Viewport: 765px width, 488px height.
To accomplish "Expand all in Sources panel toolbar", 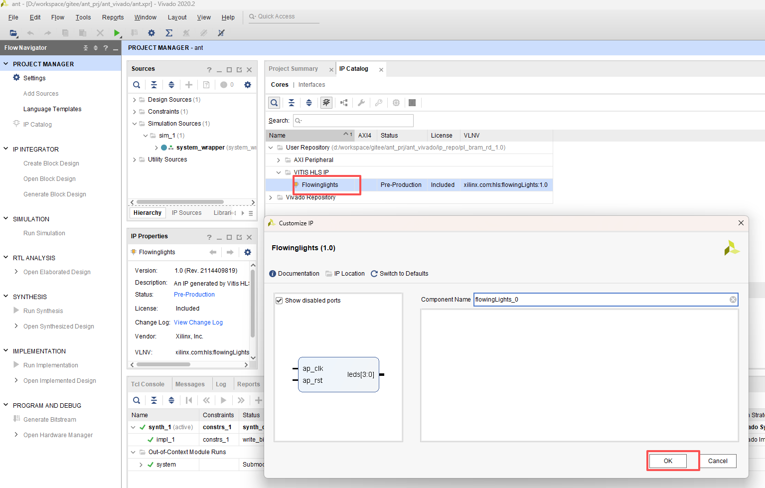I will 171,85.
